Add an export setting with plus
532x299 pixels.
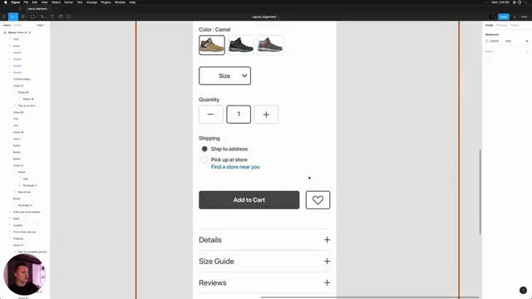coord(527,51)
